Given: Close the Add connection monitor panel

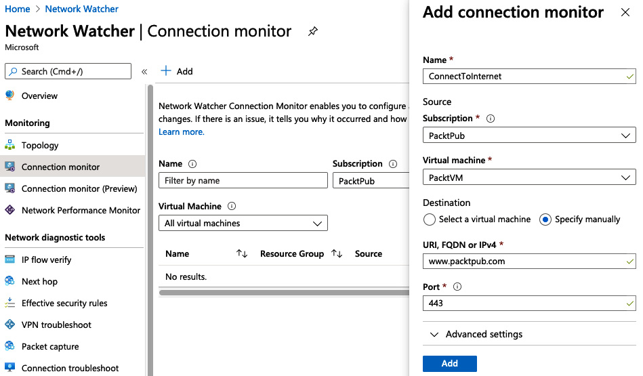Looking at the screenshot, I should [x=625, y=12].
